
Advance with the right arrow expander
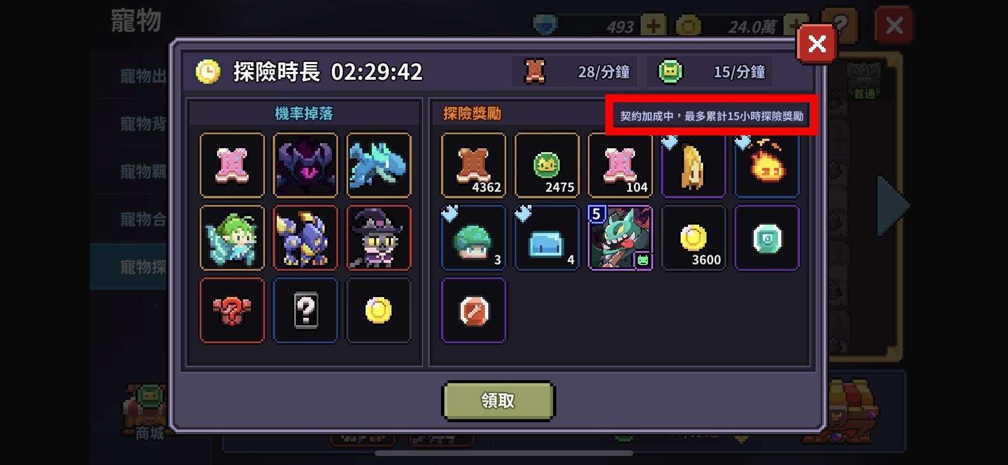point(892,206)
